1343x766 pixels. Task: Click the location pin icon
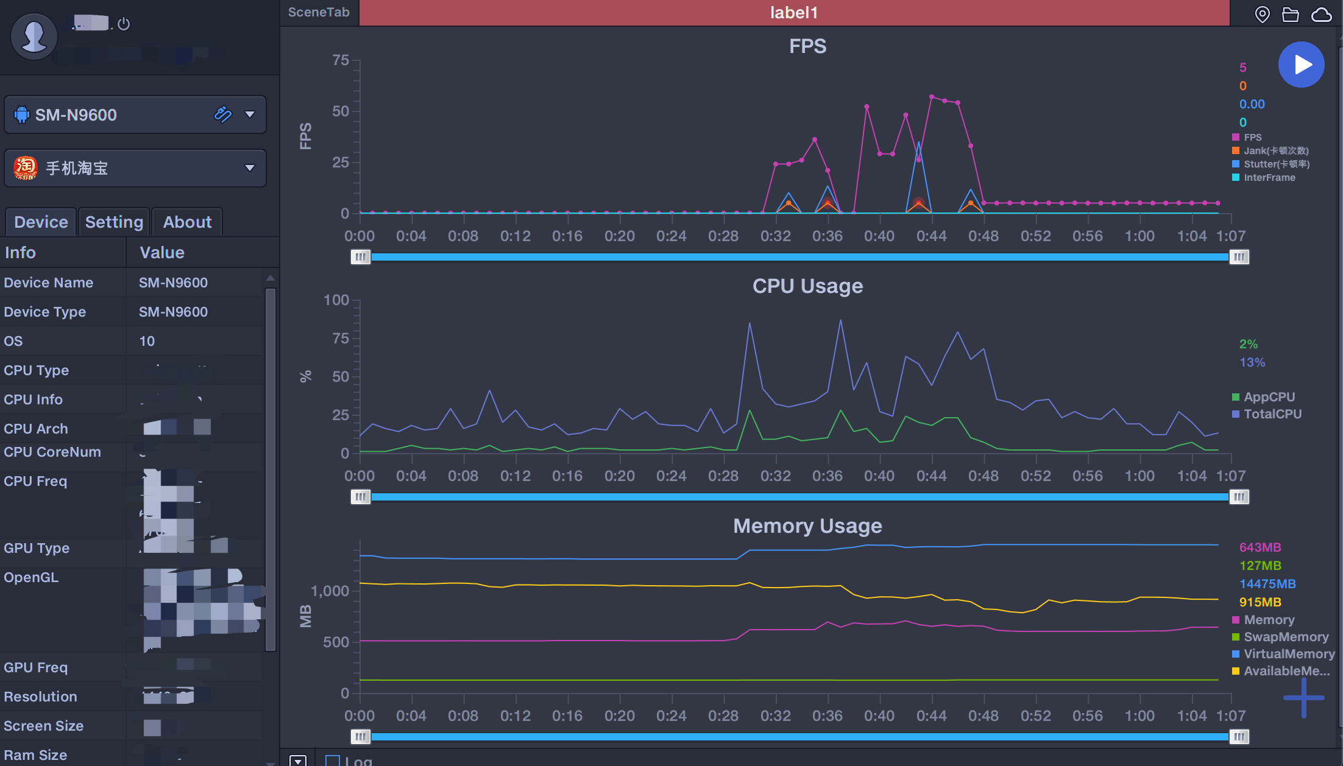coord(1262,14)
